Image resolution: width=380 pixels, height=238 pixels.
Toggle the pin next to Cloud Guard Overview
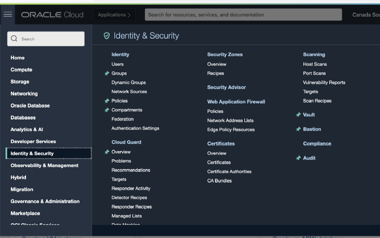[107, 152]
